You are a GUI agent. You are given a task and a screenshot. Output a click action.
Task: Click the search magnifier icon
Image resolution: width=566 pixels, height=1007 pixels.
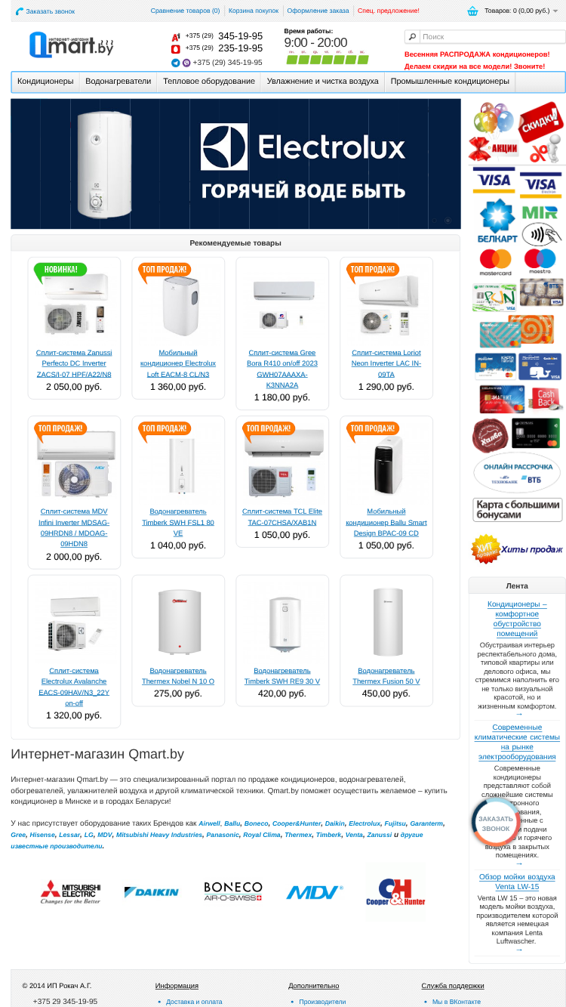[x=412, y=36]
